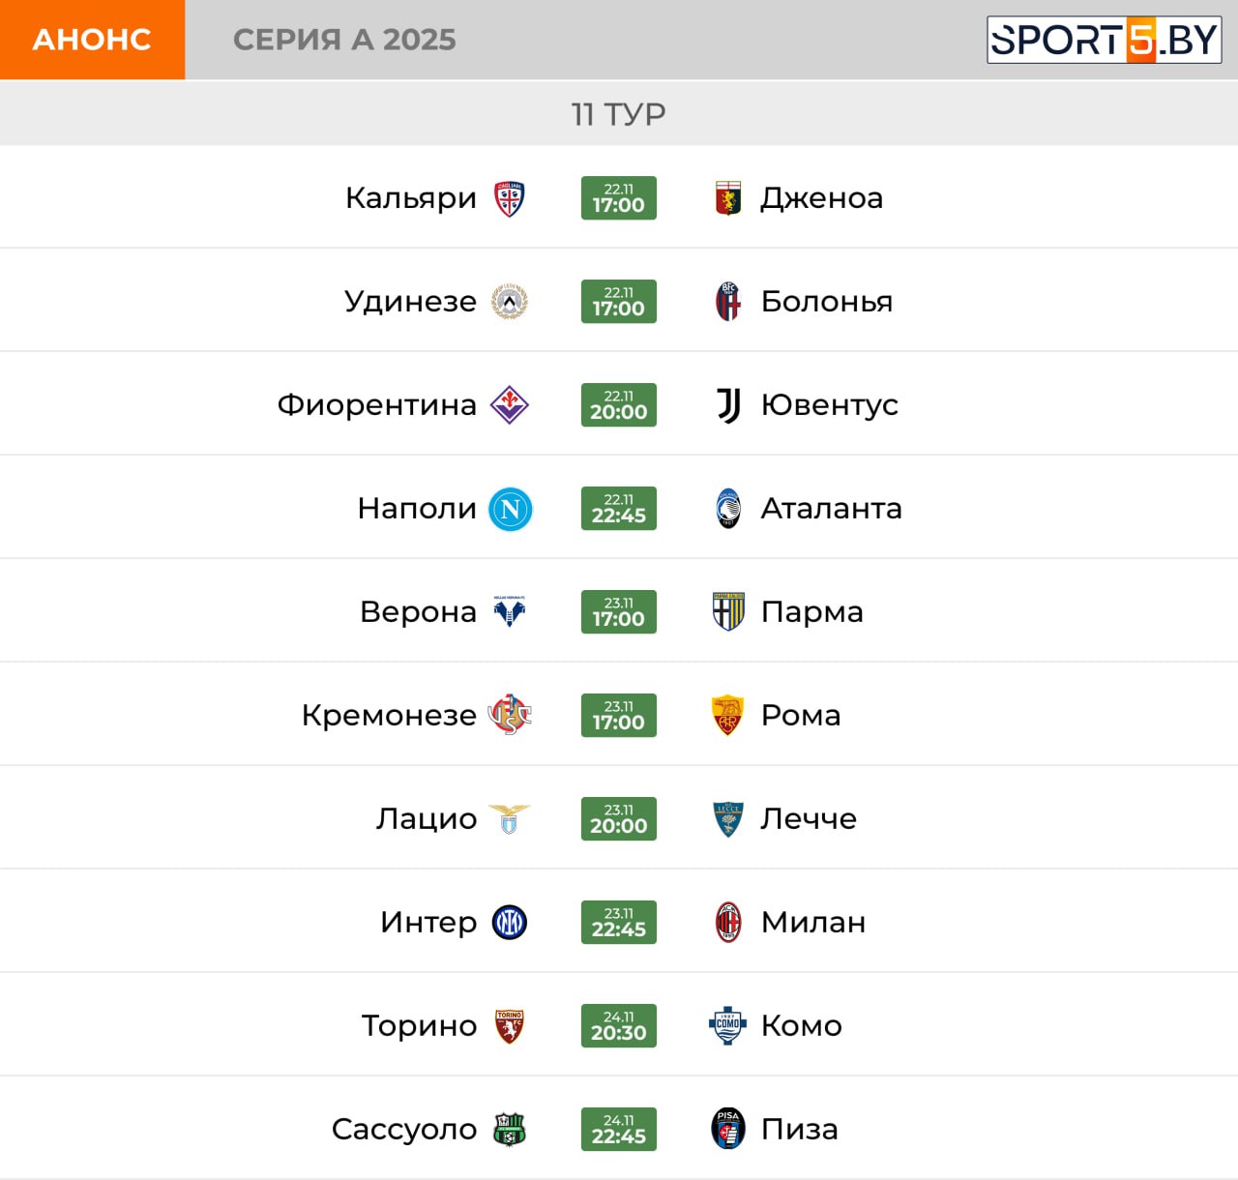The width and height of the screenshot is (1238, 1180).
Task: Select the Inter club logo
Action: point(510,923)
